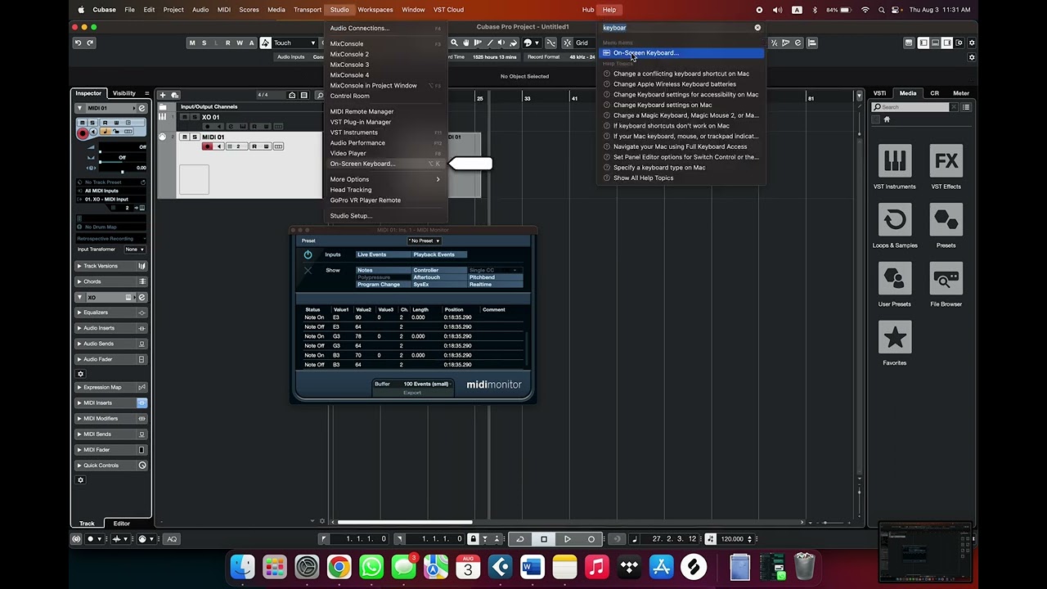Click the Undo arrow in Cubase toolbar
The height and width of the screenshot is (589, 1047).
pos(78,43)
